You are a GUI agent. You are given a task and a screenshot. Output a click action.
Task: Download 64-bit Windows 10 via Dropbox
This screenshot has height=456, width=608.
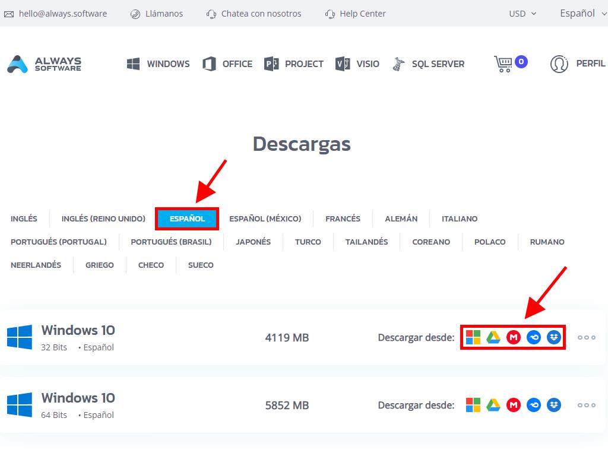point(554,405)
